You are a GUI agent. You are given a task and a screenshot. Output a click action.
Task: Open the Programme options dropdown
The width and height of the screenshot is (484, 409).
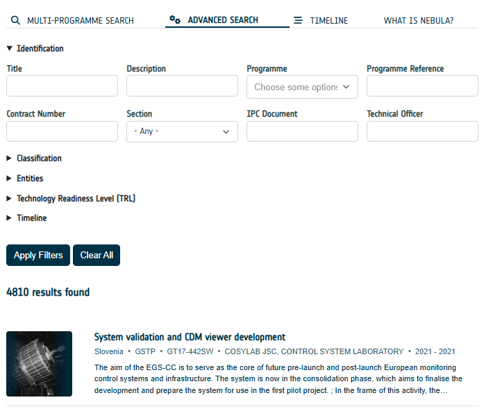point(302,87)
